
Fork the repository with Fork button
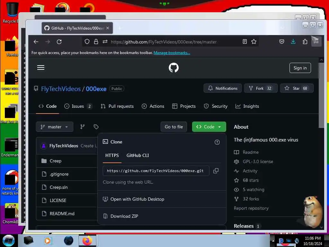click(x=261, y=88)
